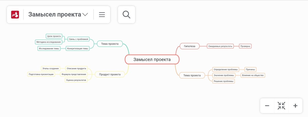Viewport: 308px width, 117px height.
Task: Select the "Этапы создания" node
Action: pos(51,68)
